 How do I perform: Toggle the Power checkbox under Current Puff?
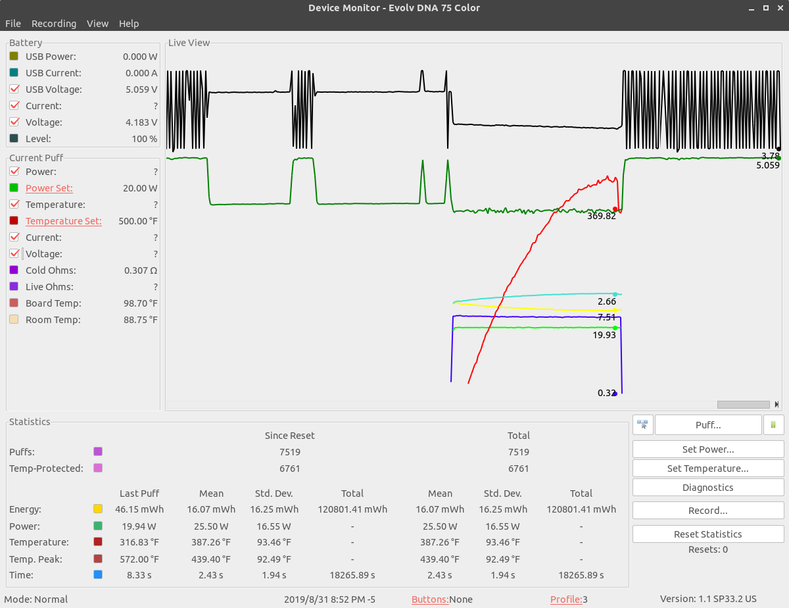(x=14, y=172)
